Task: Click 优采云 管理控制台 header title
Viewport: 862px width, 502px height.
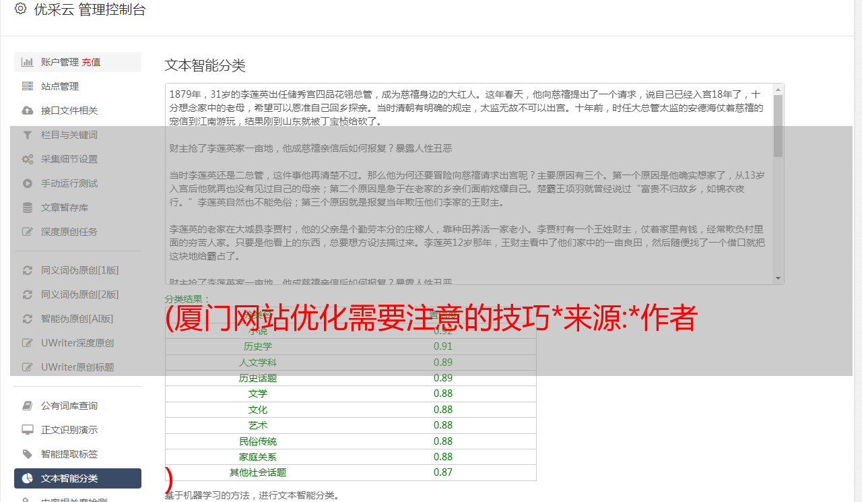Action: point(90,9)
